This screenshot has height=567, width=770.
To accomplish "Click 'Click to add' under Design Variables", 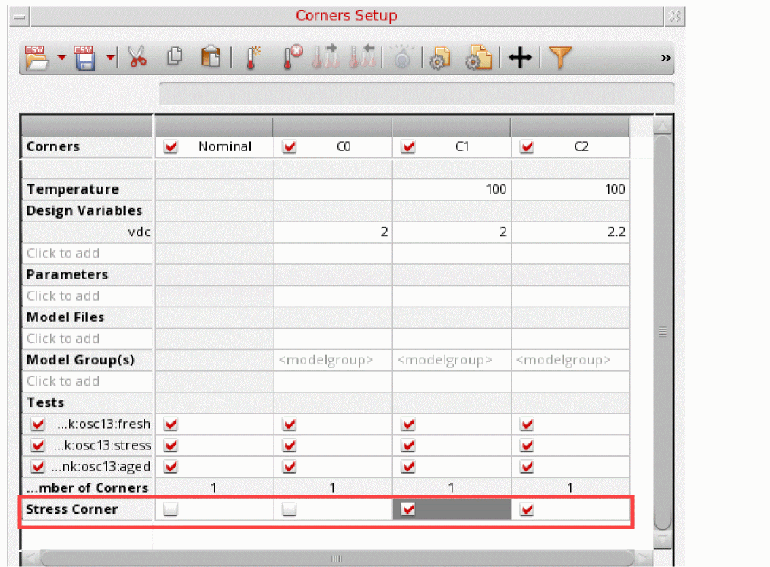I will pyautogui.click(x=63, y=254).
